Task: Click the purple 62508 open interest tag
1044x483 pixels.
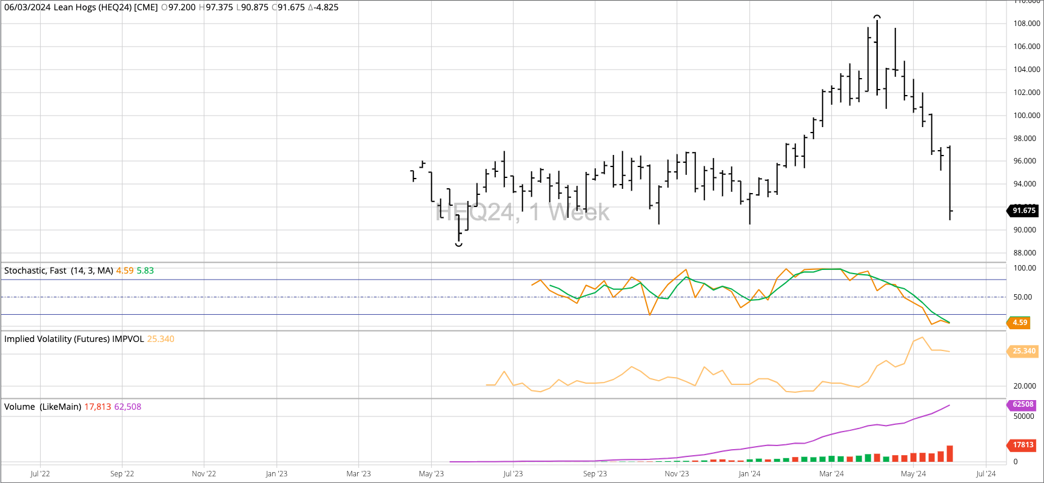Action: coord(1023,404)
